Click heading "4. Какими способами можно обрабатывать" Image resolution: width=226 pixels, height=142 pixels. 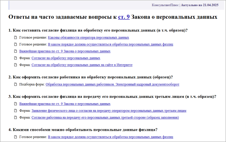pyautogui.click(x=83, y=130)
